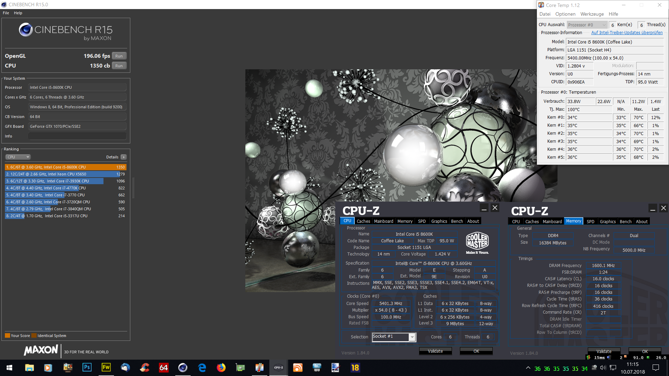Run the CPU benchmark
Viewport: 669px width, 376px height.
(x=119, y=66)
